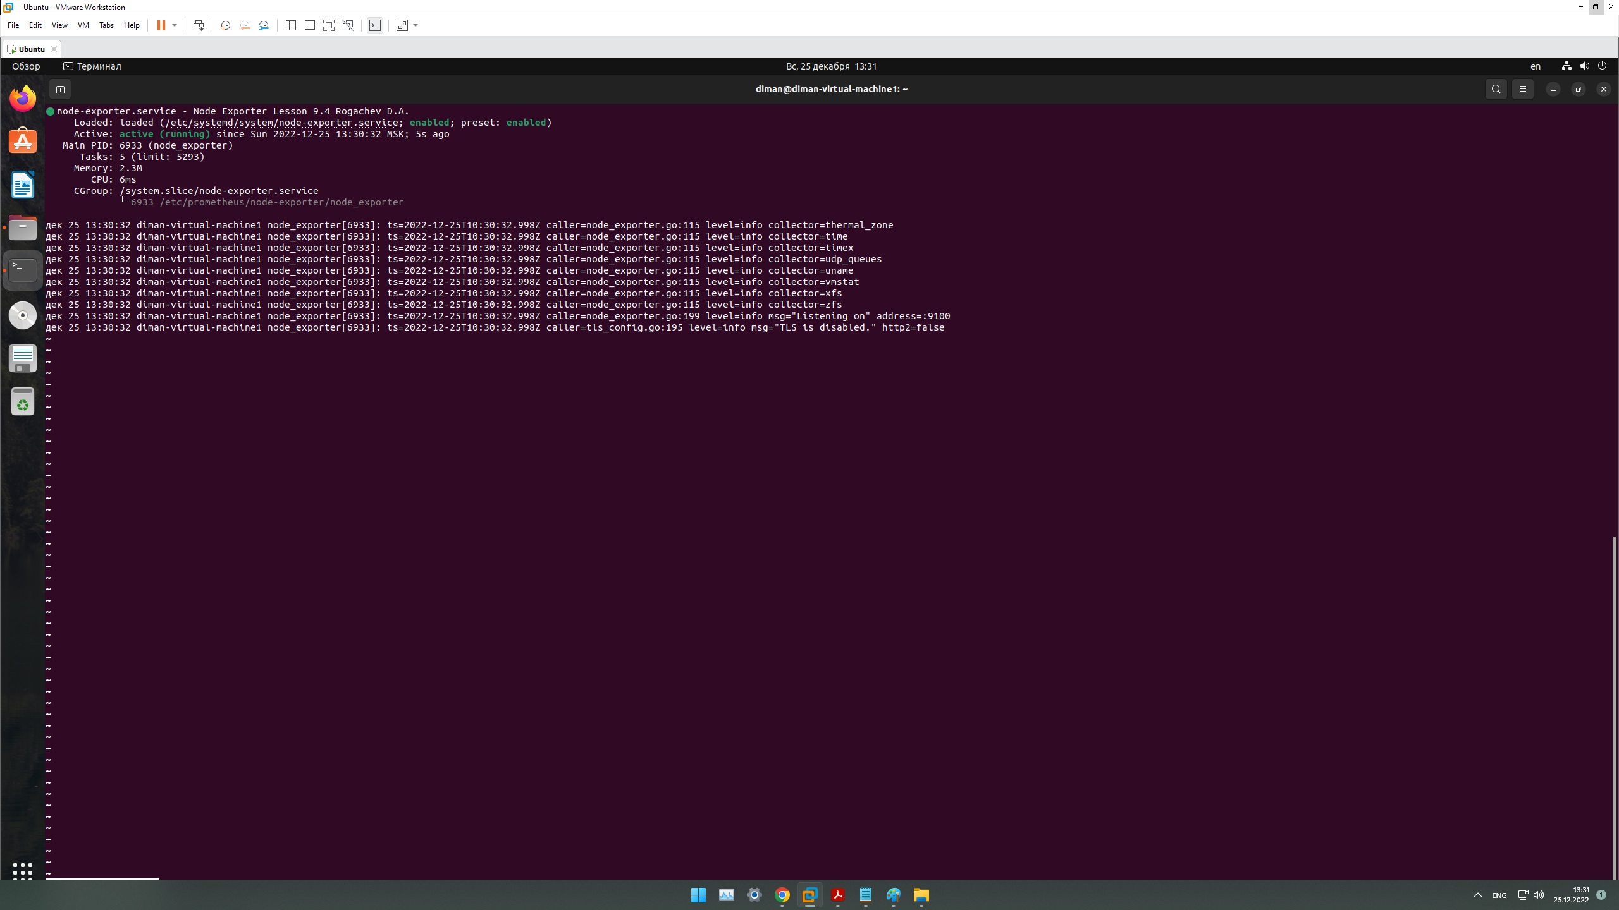This screenshot has height=910, width=1619.
Task: Open the system power menu in top bar
Action: pyautogui.click(x=1602, y=66)
